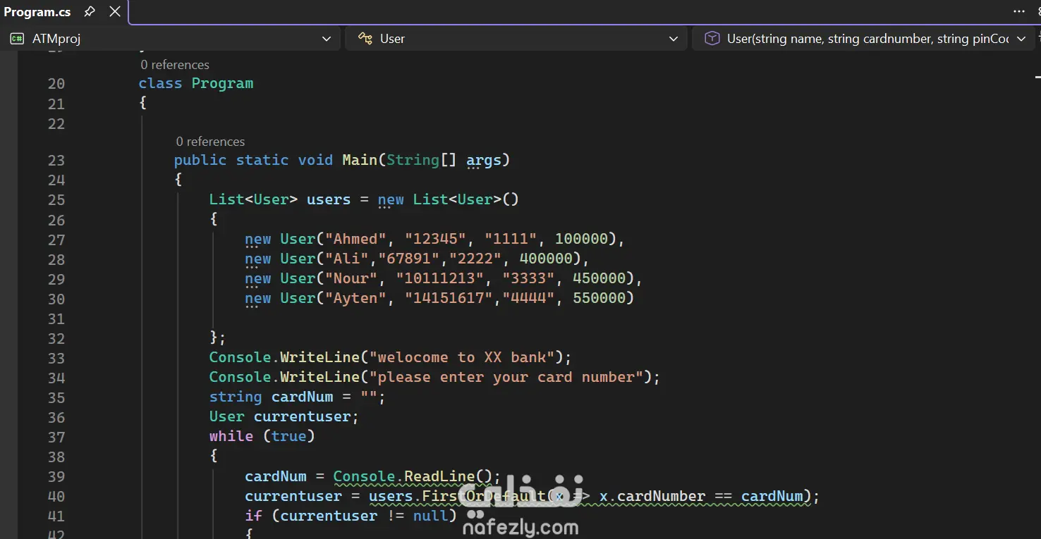Click line number 23 in the gutter
Image resolution: width=1041 pixels, height=539 pixels.
[56, 161]
